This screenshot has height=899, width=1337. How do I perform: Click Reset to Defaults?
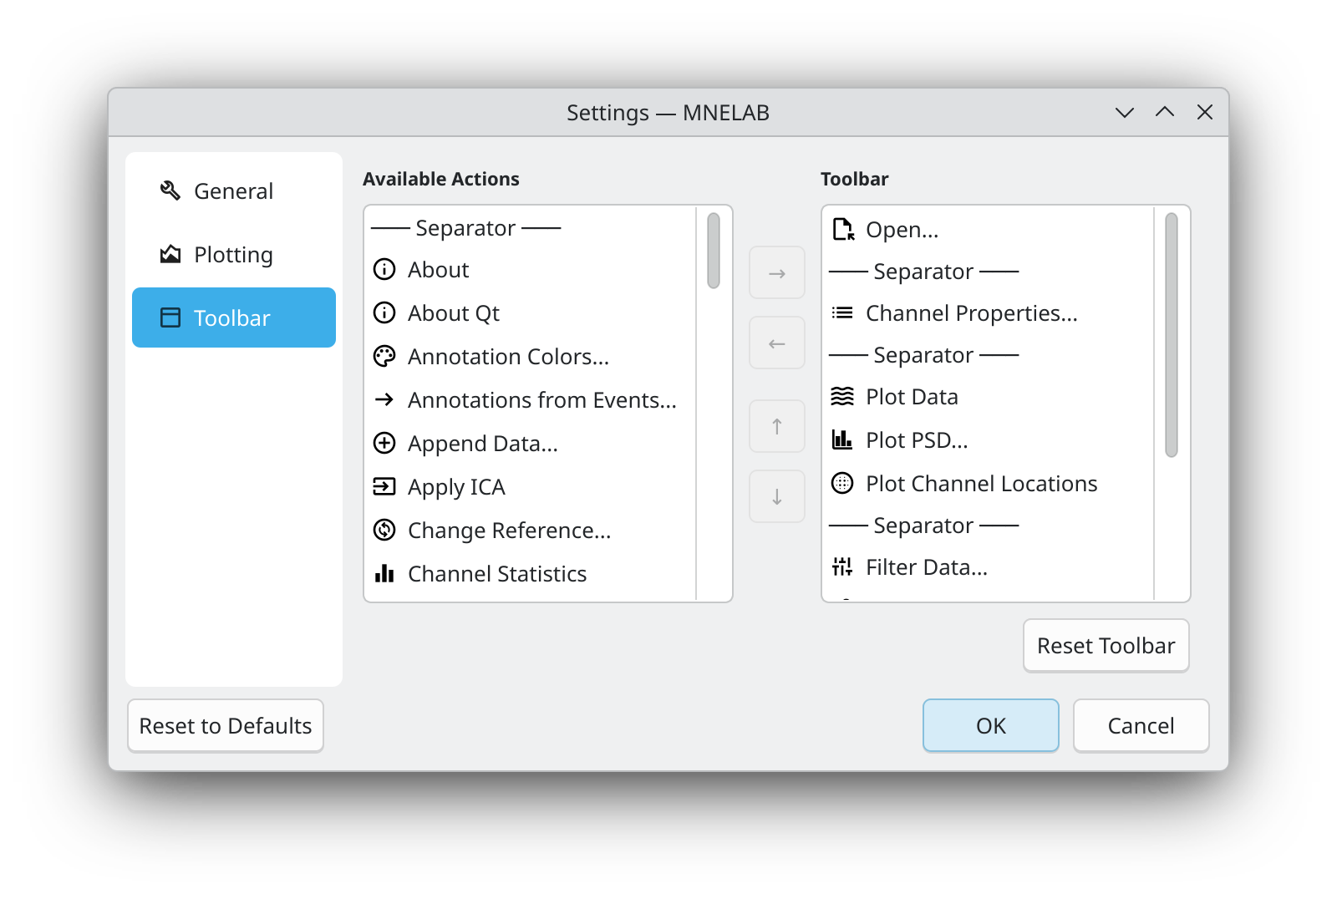pos(226,725)
